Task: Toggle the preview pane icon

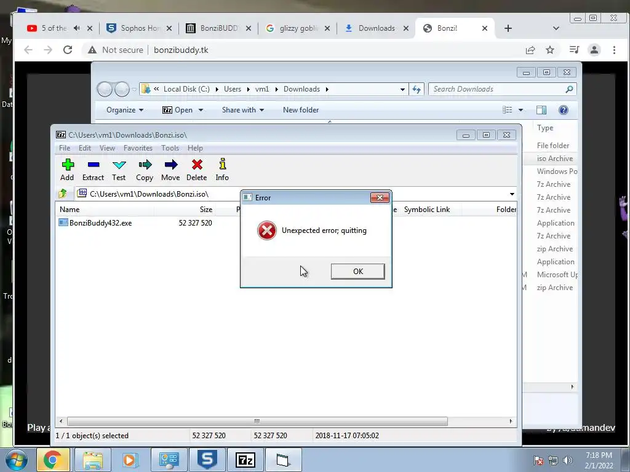Action: (541, 110)
